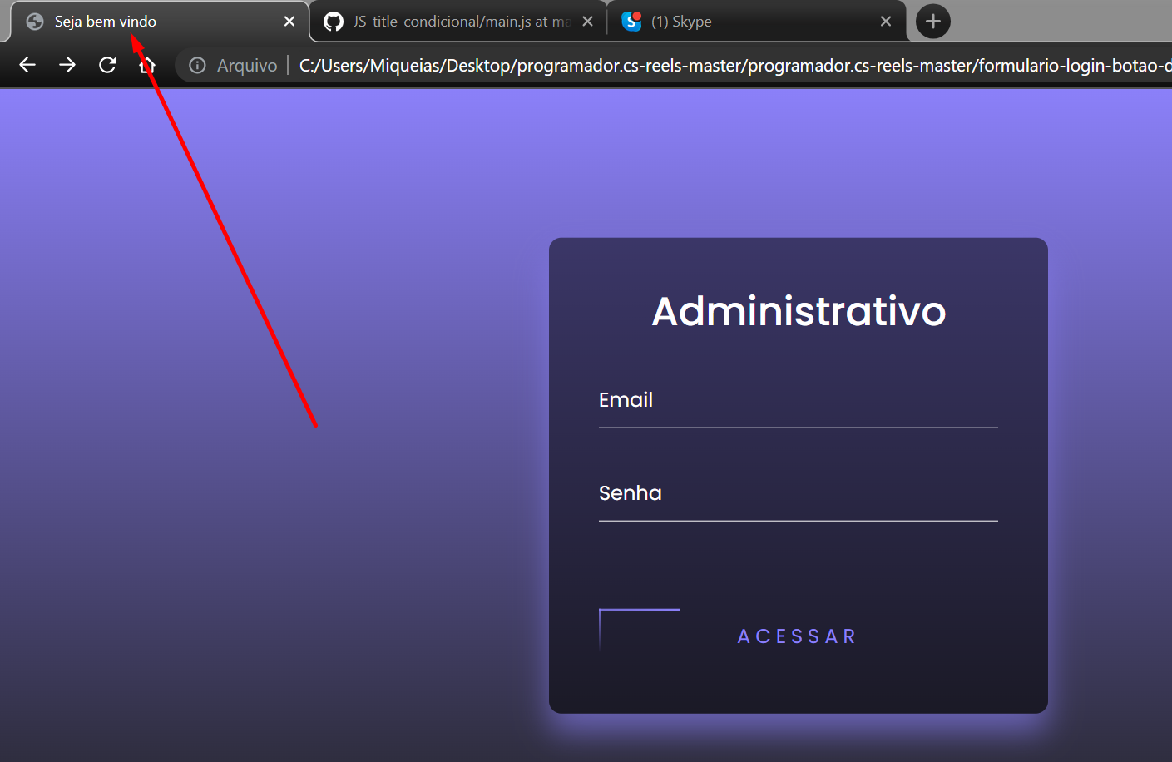1172x762 pixels.
Task: Open a new browser tab
Action: [932, 21]
